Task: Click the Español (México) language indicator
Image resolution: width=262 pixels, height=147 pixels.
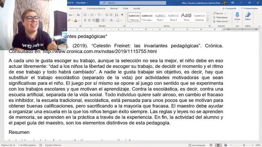Action: tap(53, 145)
